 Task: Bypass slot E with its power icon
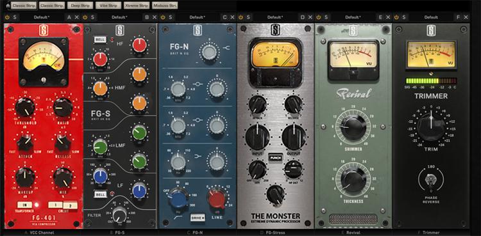pos(319,17)
